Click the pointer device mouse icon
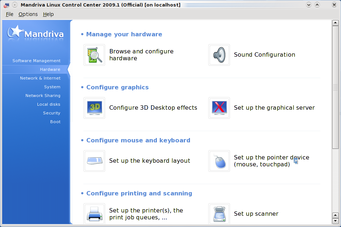Image resolution: width=341 pixels, height=227 pixels. click(219, 161)
